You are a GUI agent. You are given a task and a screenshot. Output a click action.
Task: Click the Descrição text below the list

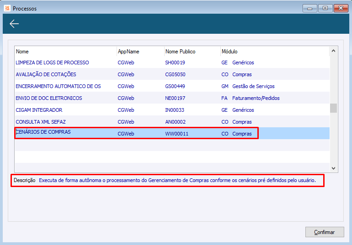[x=177, y=180]
